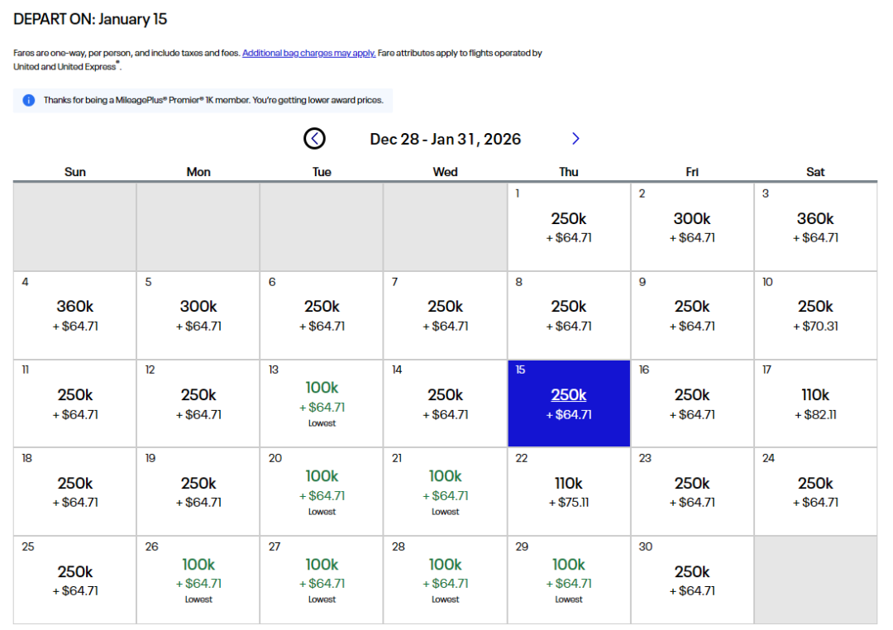This screenshot has width=893, height=630.
Task: Open Additional bag charges may apply link
Action: (x=308, y=53)
